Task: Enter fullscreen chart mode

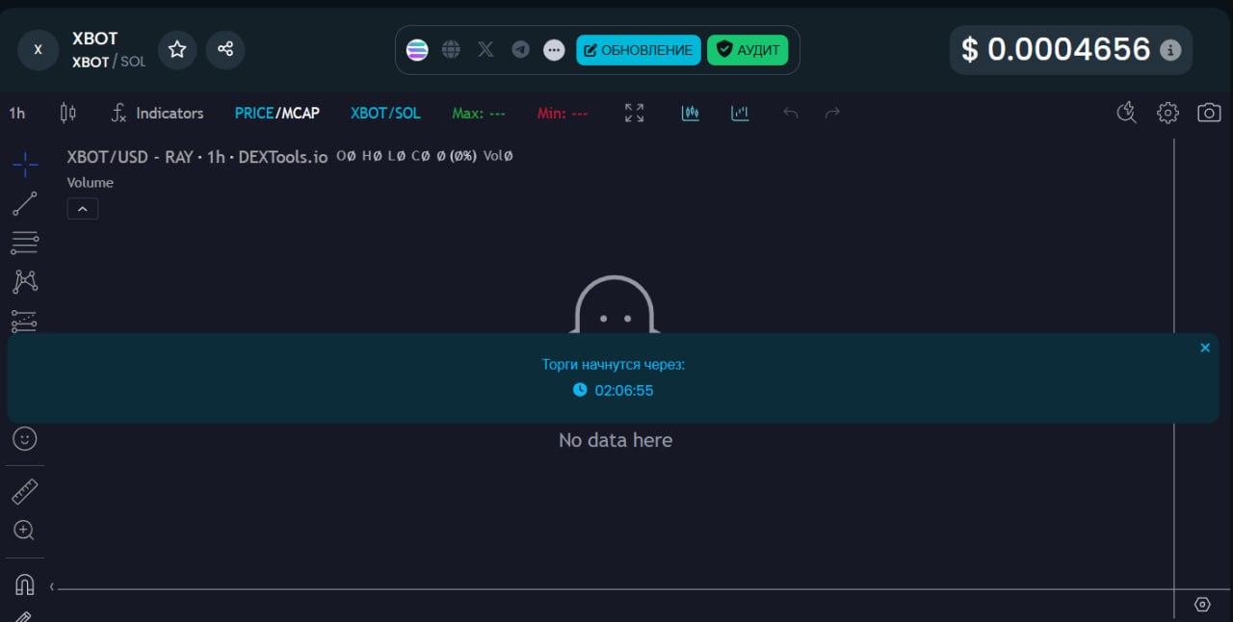Action: click(634, 113)
